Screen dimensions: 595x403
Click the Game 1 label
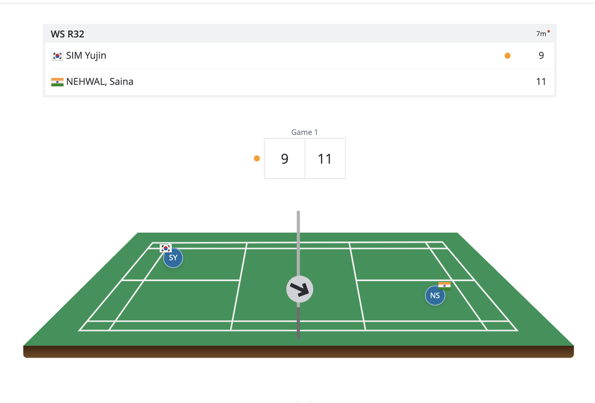[x=304, y=132]
